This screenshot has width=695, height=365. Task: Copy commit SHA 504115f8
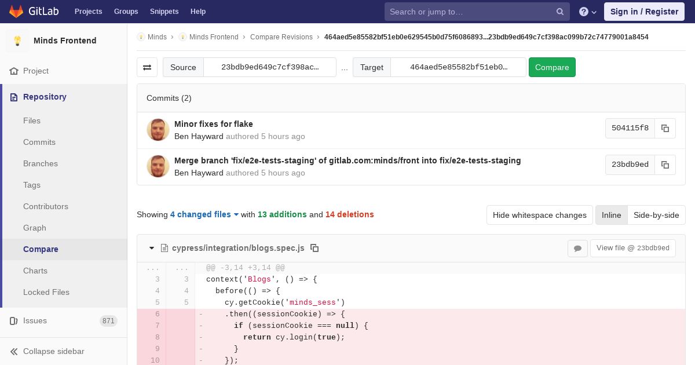coord(665,128)
